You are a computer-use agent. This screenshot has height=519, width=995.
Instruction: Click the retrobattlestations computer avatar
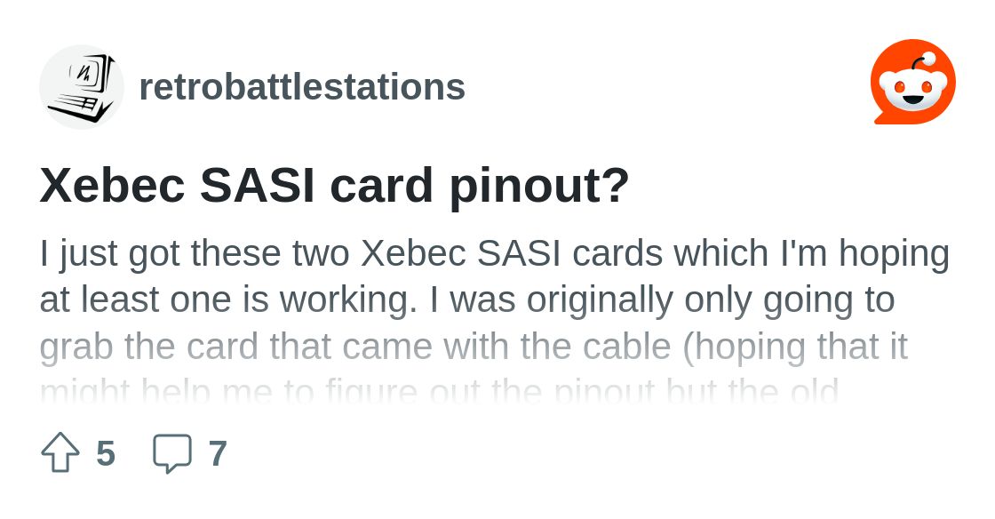pos(82,87)
